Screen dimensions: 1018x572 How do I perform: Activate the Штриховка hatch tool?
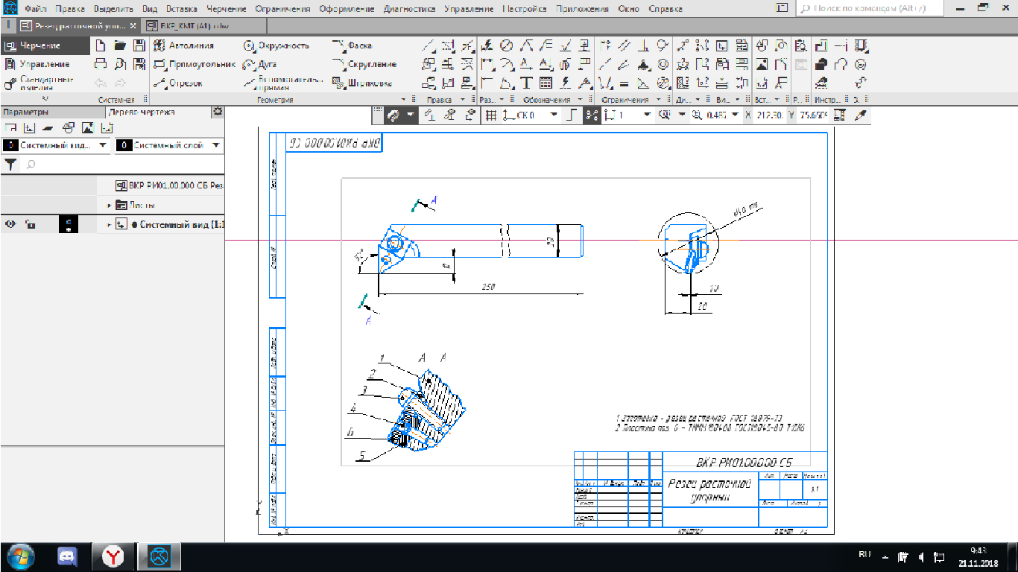(363, 83)
